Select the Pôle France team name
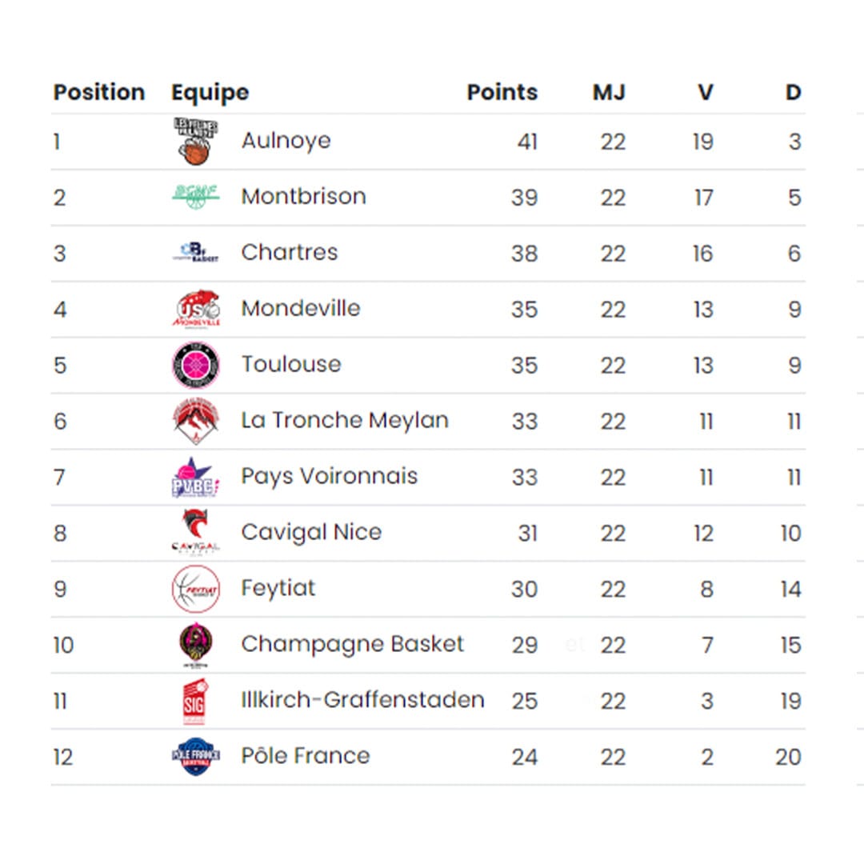The image size is (864, 864). 306,755
